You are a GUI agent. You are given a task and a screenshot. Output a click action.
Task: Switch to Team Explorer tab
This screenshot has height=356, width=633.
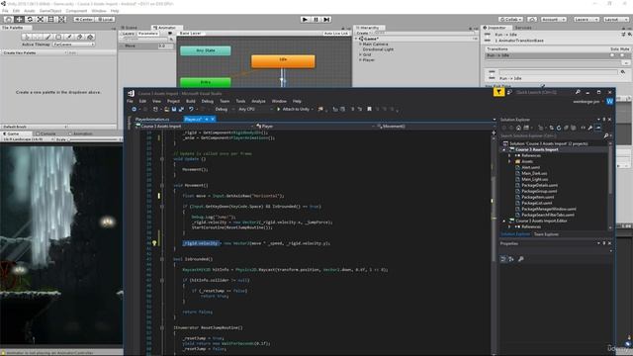click(x=546, y=234)
